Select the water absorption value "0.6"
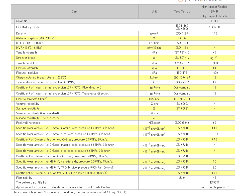 click(215, 38)
